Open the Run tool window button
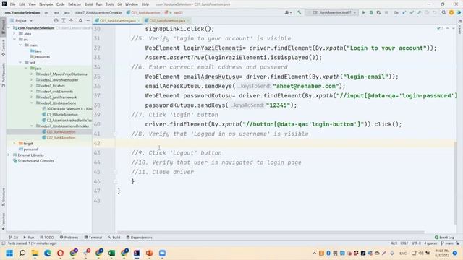 (29, 238)
